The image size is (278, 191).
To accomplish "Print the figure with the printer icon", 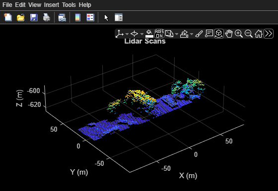I will point(47,17).
